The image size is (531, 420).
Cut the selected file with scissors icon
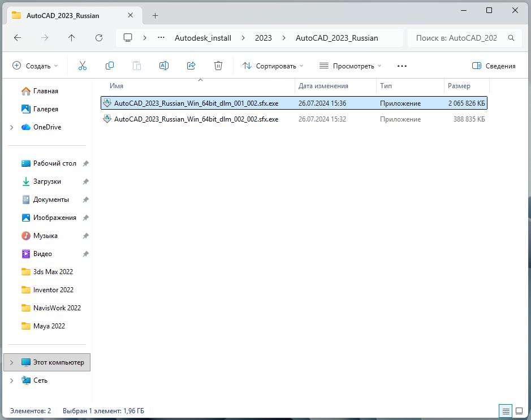[x=83, y=66]
